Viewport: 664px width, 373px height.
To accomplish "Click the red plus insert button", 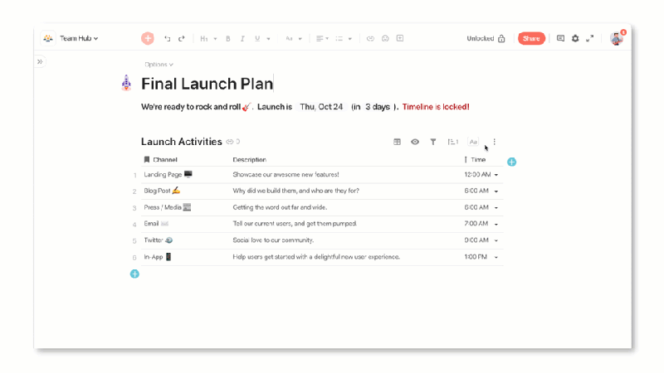I will 148,38.
